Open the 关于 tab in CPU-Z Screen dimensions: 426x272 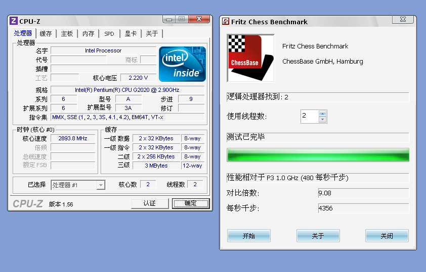point(152,34)
